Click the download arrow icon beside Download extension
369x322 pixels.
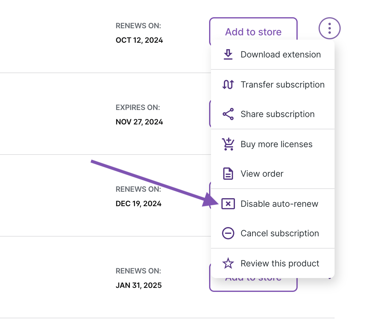[228, 54]
